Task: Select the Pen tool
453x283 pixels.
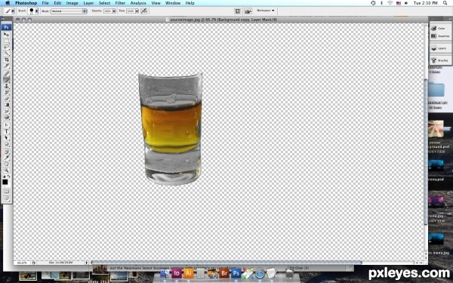Action: click(6, 125)
